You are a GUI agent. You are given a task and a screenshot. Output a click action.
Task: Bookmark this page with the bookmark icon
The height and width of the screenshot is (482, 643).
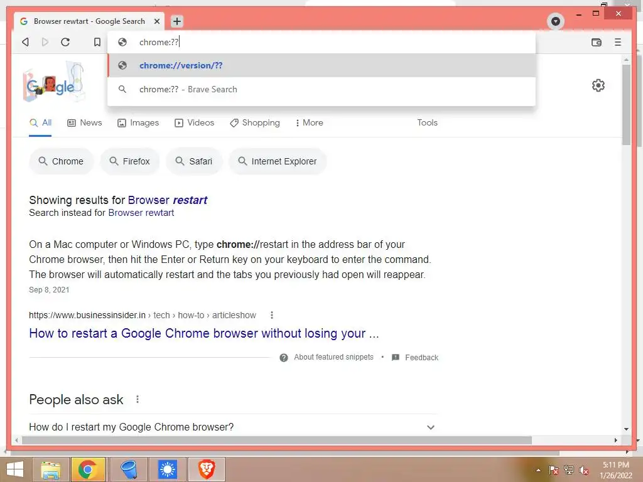[x=97, y=42]
